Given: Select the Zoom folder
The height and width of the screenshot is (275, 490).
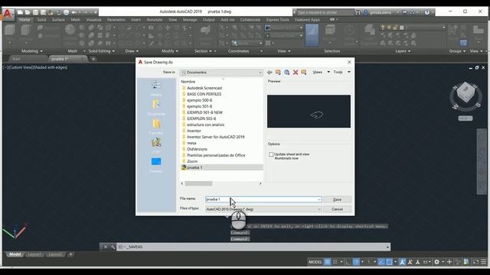Looking at the screenshot, I should point(192,161).
